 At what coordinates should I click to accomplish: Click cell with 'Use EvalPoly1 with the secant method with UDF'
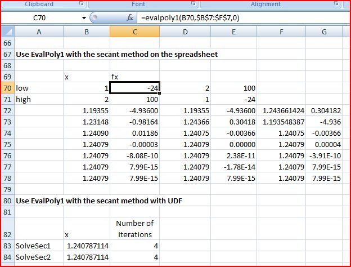click(99, 201)
